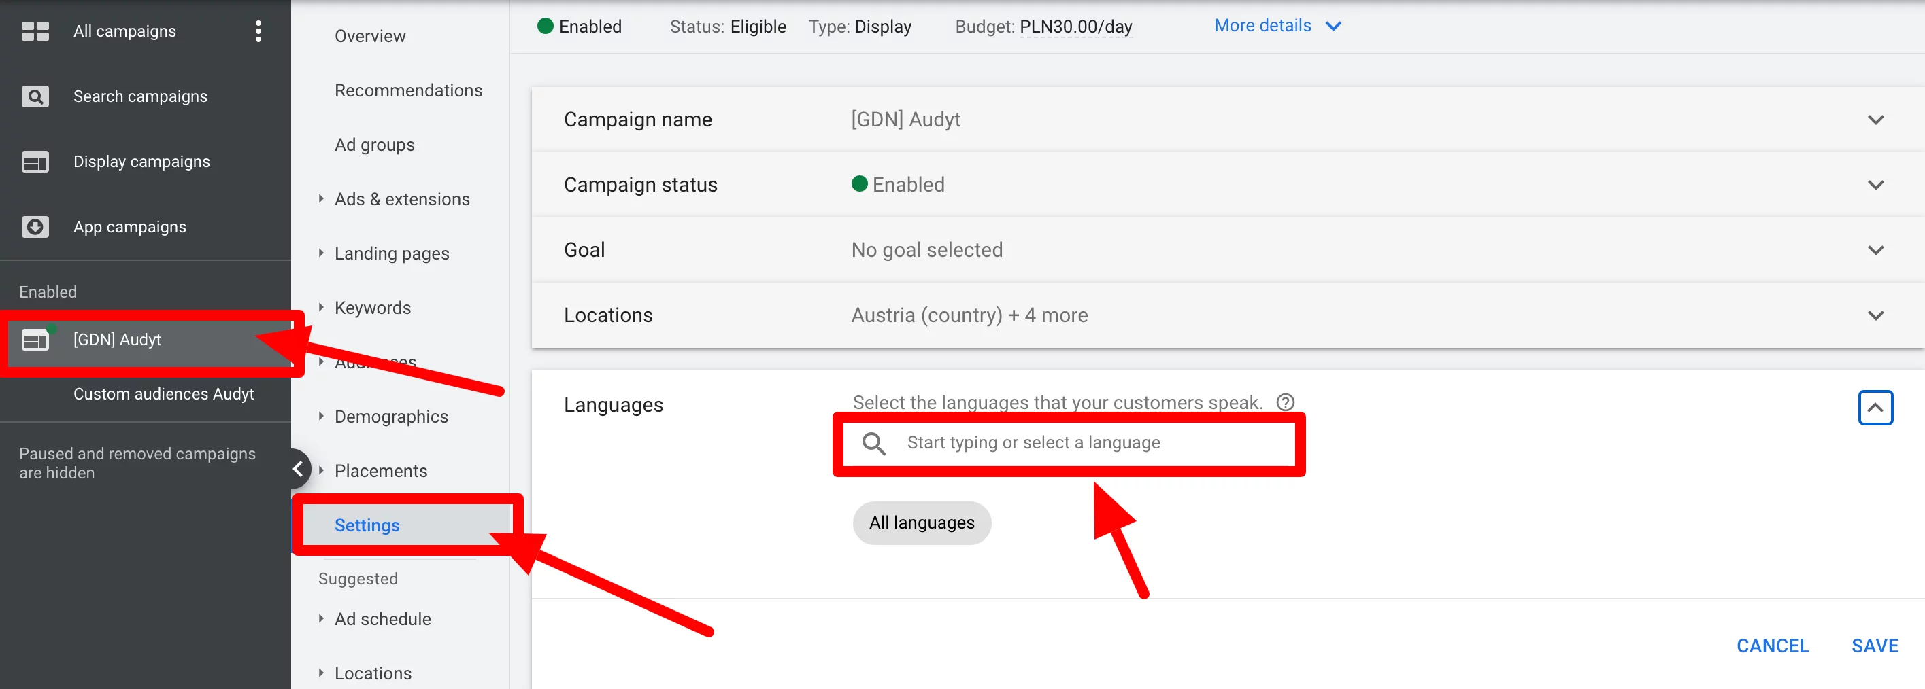The height and width of the screenshot is (689, 1925).
Task: Click Paused and removed campaigns are hidden text
Action: point(137,463)
